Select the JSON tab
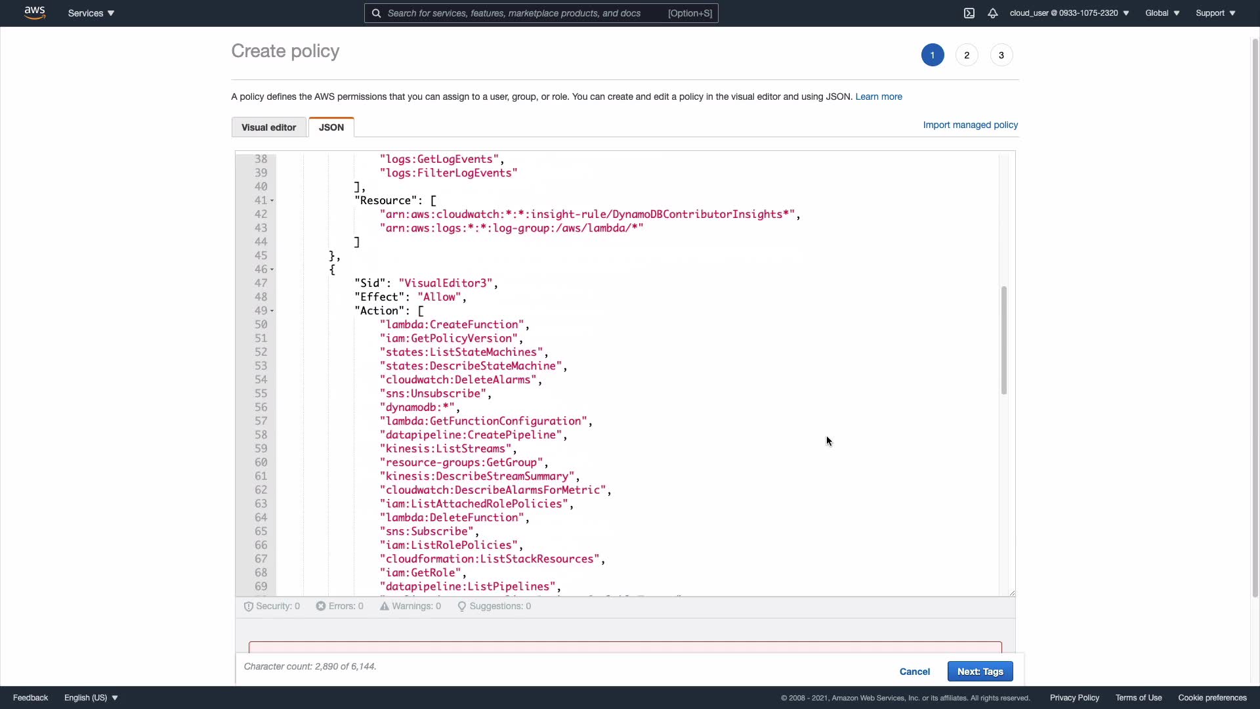Screen dimensions: 1260x709 click(x=331, y=127)
